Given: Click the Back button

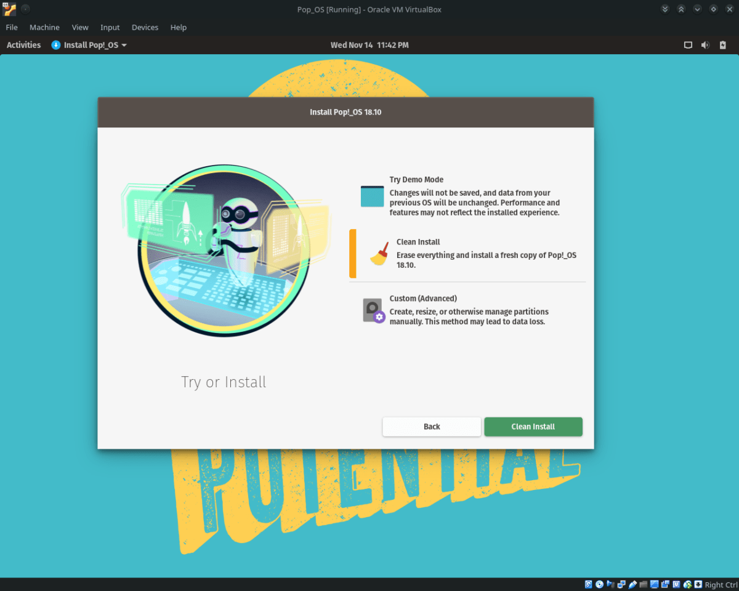Looking at the screenshot, I should point(432,427).
